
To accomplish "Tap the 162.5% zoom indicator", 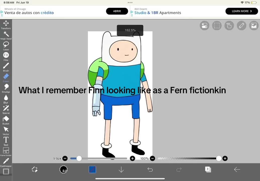I will (130, 30).
